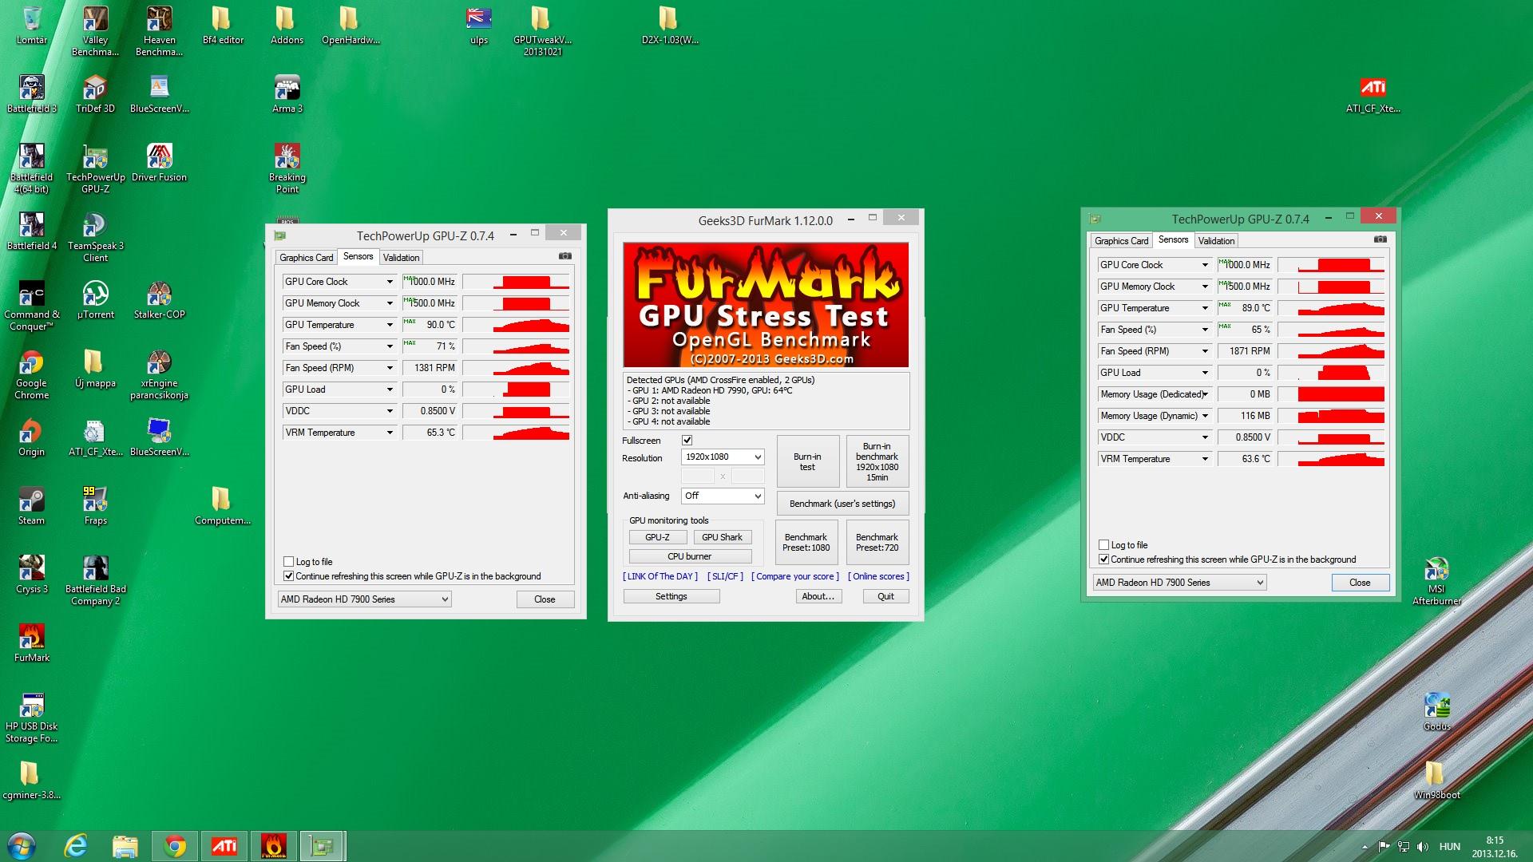
Task: Click the volume icon in system tray
Action: (x=1422, y=847)
